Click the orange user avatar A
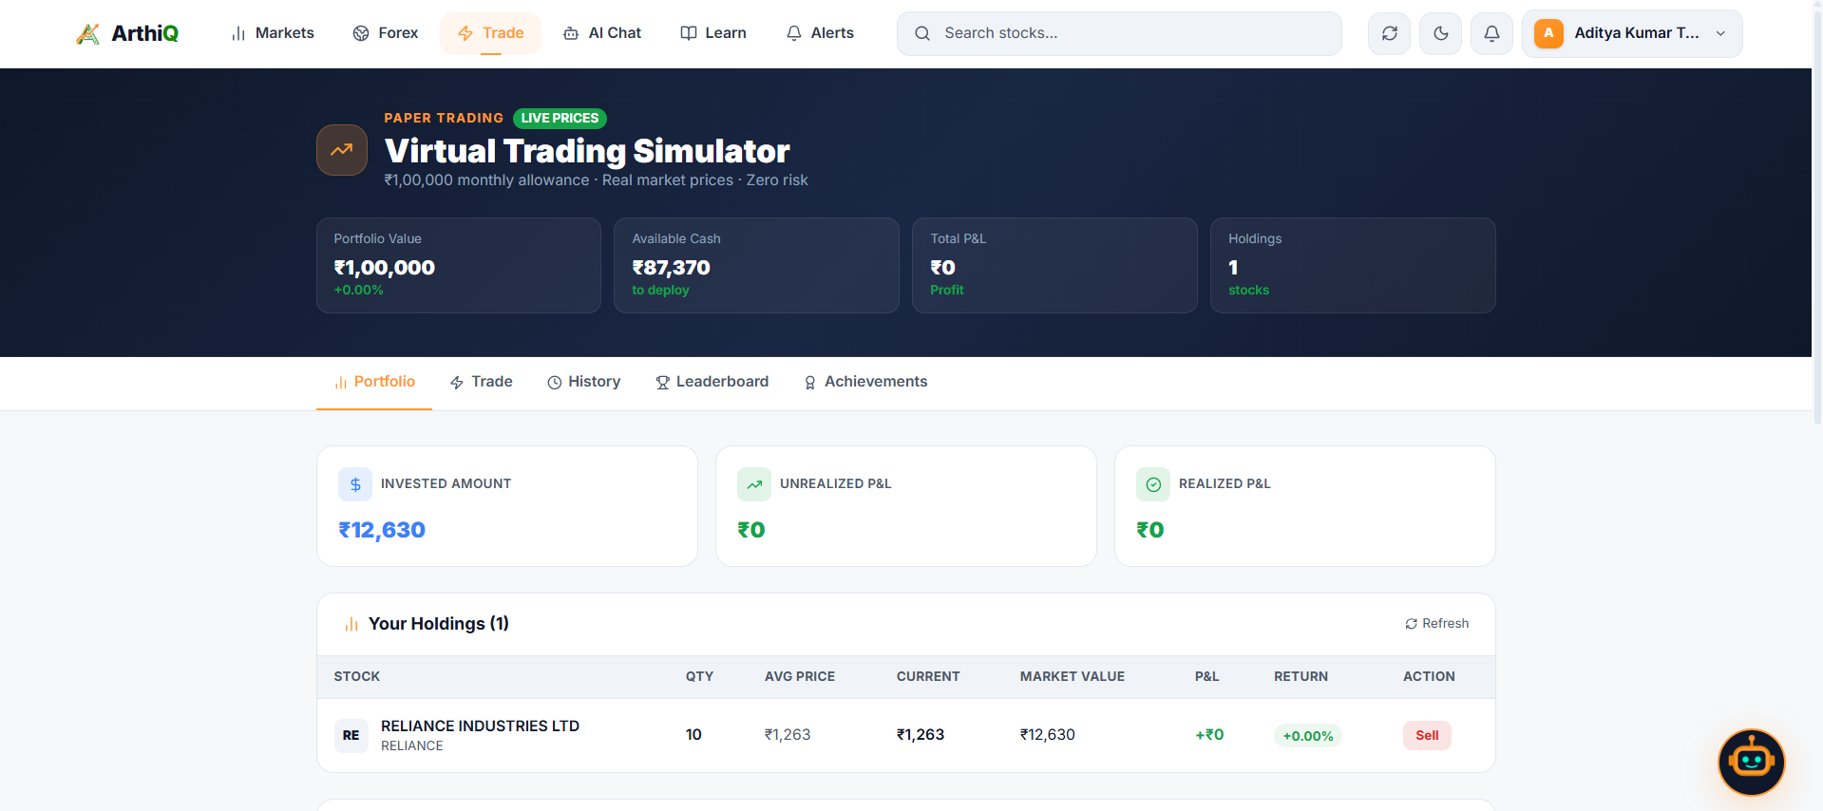The height and width of the screenshot is (811, 1823). (1548, 33)
